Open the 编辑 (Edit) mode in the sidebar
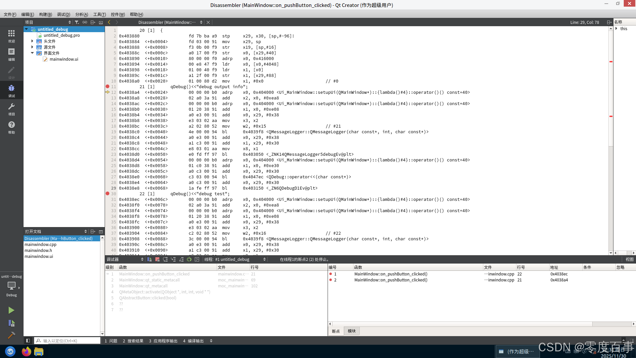636x358 pixels. point(11,54)
